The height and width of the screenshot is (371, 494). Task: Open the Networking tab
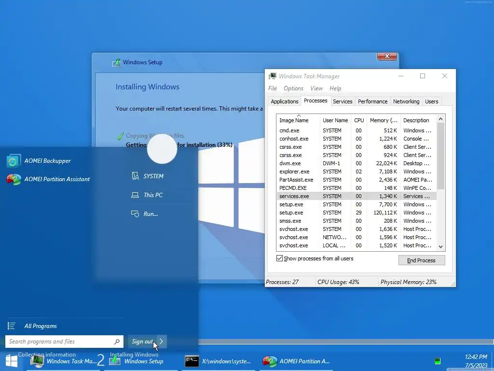[406, 101]
